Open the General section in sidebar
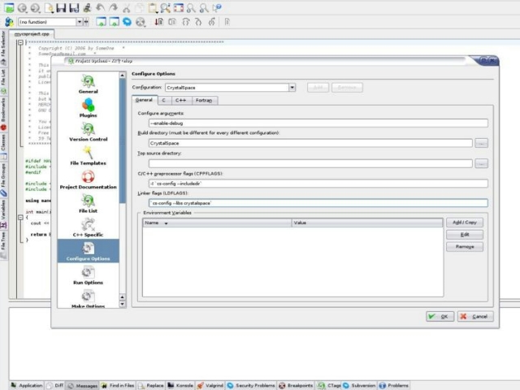Image resolution: width=520 pixels, height=390 pixels. [88, 84]
